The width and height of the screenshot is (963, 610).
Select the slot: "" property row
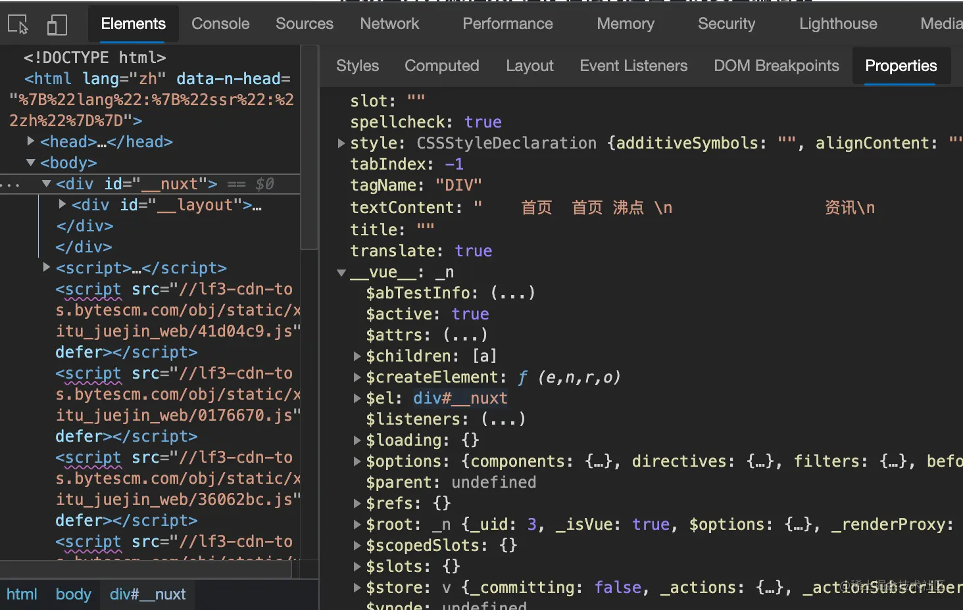(387, 101)
